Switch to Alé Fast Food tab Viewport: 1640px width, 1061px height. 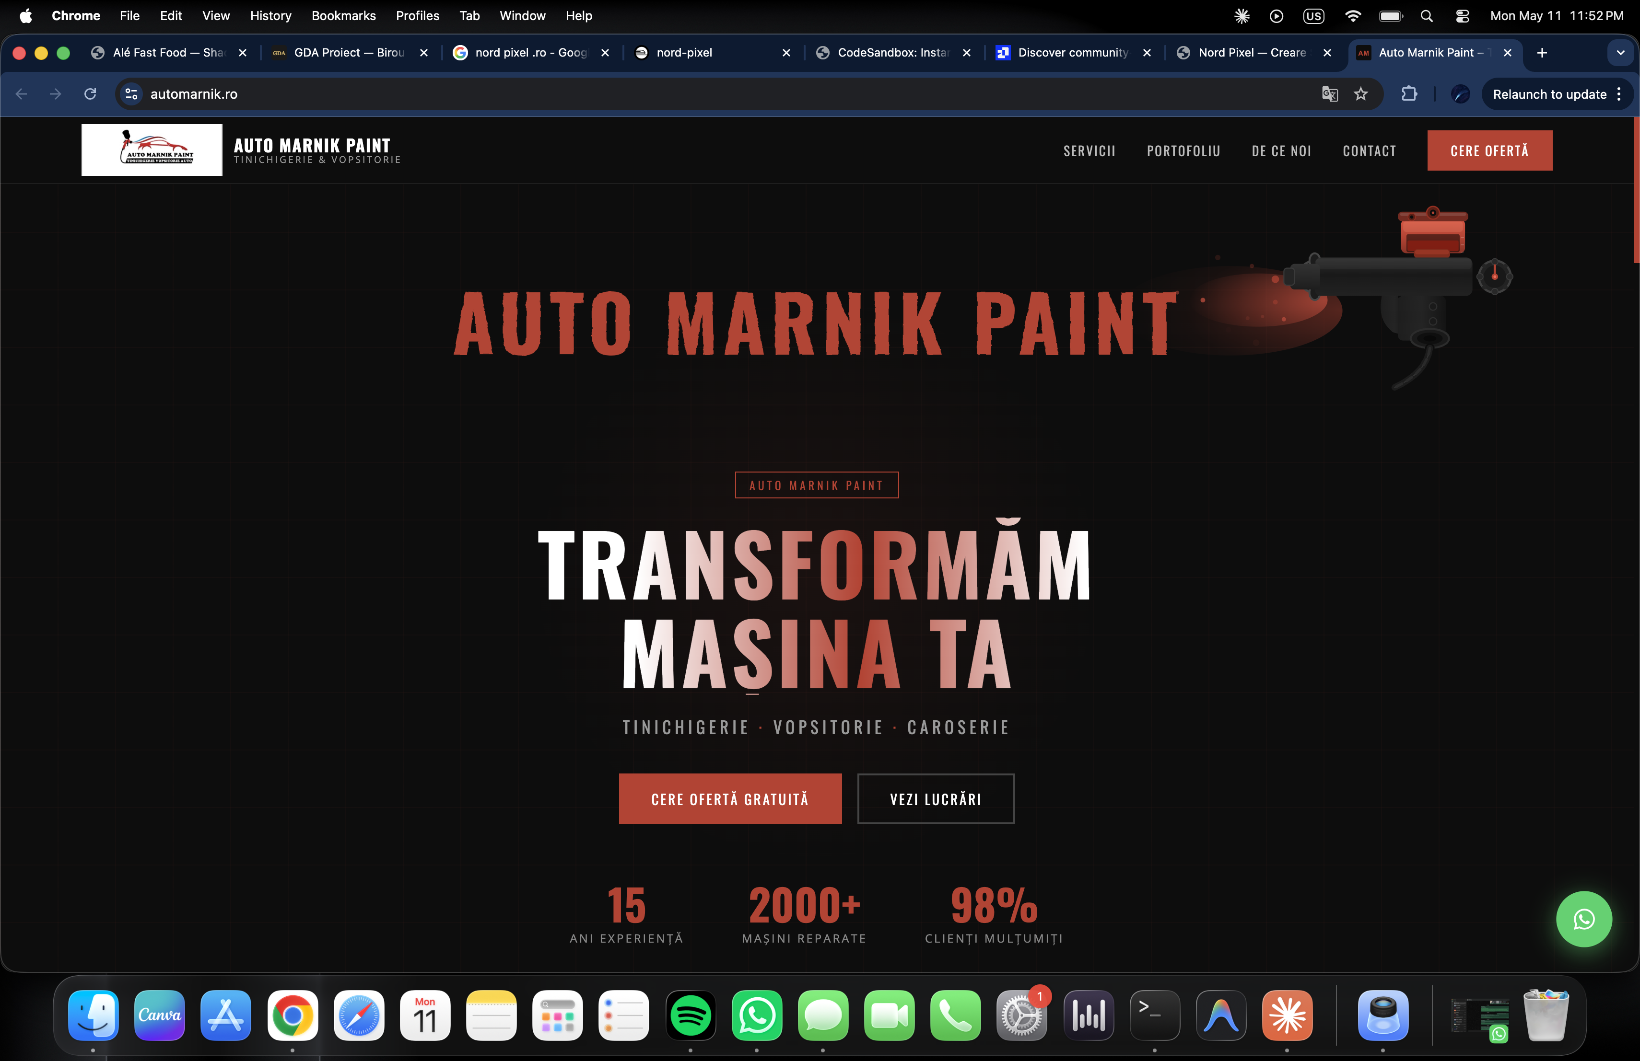click(168, 52)
